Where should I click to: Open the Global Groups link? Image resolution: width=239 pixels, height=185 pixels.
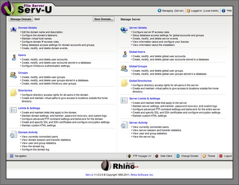point(138,66)
